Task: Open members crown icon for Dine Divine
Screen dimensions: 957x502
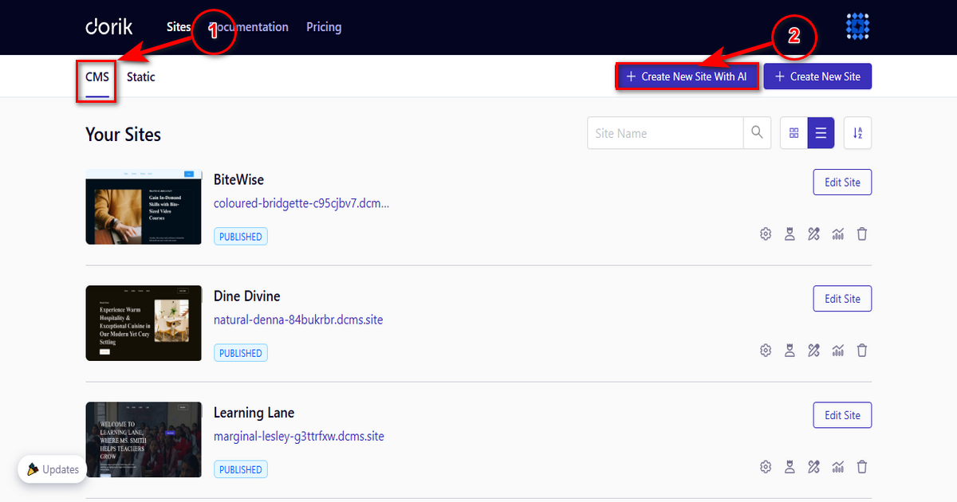Action: (x=790, y=351)
